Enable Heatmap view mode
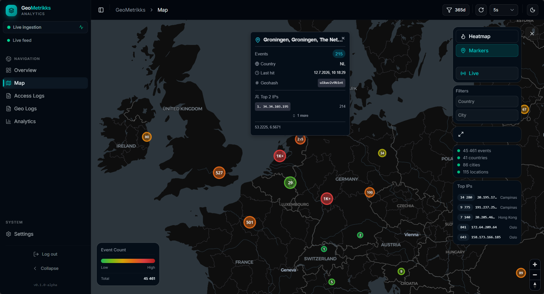544x294 pixels. tap(487, 36)
